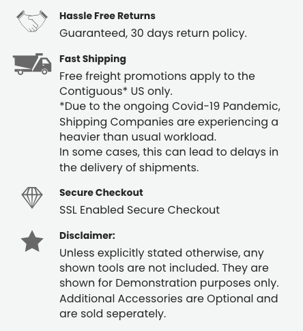Click the 30 days return policy text
The width and height of the screenshot is (303, 331).
click(153, 33)
